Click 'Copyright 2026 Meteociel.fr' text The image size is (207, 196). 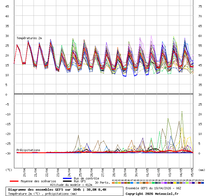point(152,194)
